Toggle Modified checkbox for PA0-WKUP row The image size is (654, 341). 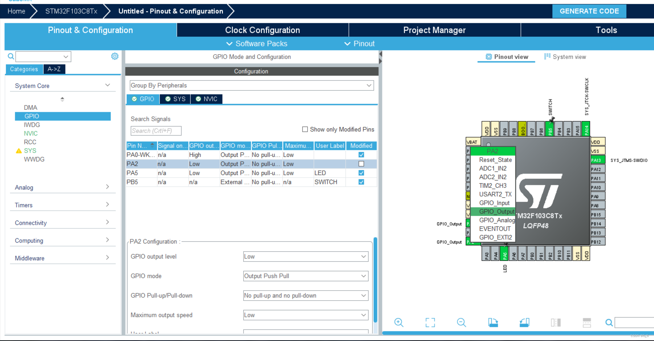(361, 155)
